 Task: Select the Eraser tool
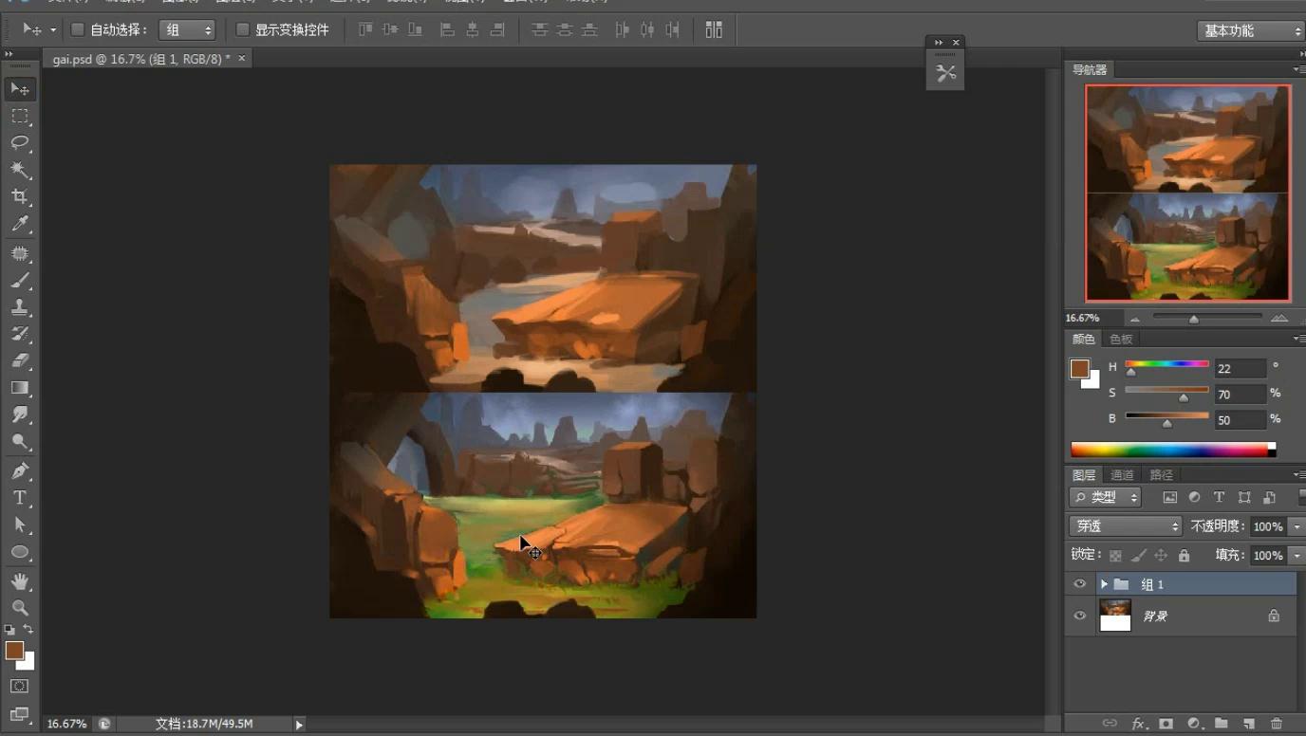coord(20,360)
